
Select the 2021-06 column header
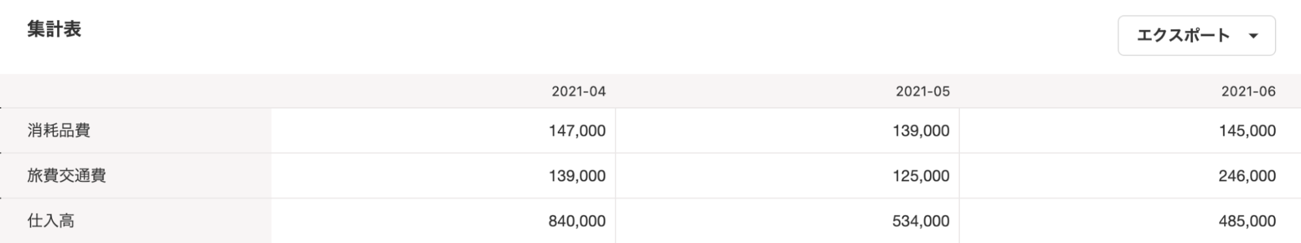tap(1248, 92)
